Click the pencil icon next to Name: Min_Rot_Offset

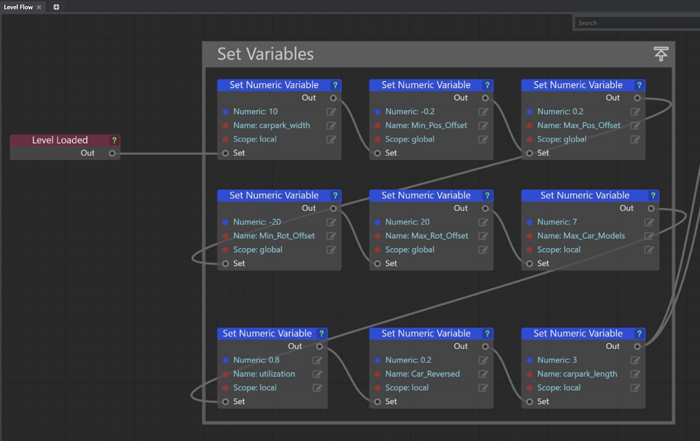(x=331, y=236)
